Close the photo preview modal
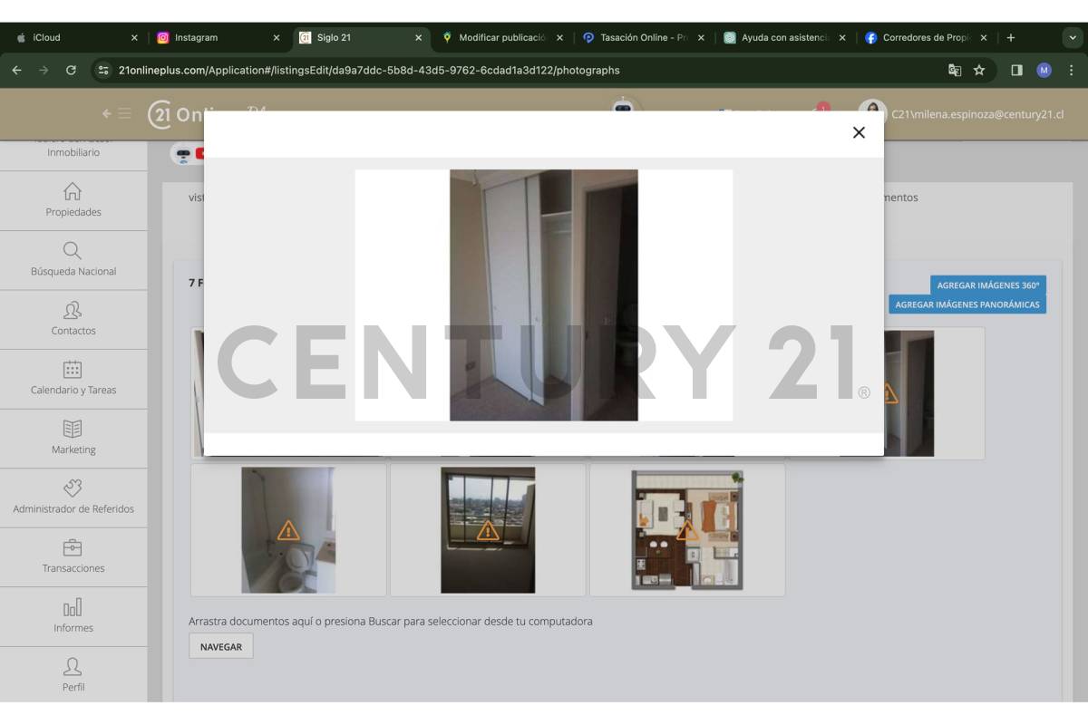Image resolution: width=1088 pixels, height=725 pixels. click(x=859, y=132)
